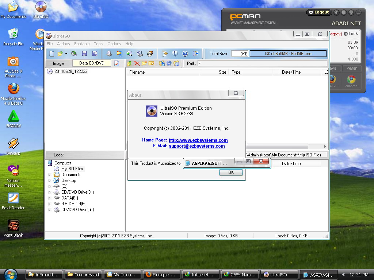Click the blue gear settings icon
The height and width of the screenshot is (280, 374).
coord(169,63)
